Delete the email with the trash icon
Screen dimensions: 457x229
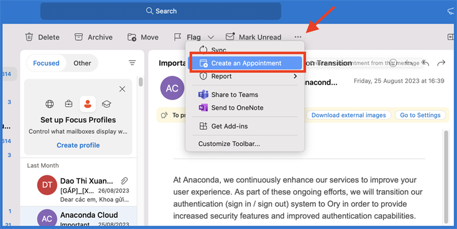click(x=42, y=37)
